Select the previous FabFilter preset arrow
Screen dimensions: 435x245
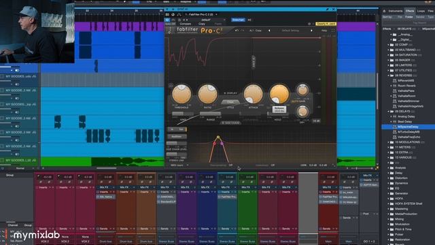coord(269,31)
